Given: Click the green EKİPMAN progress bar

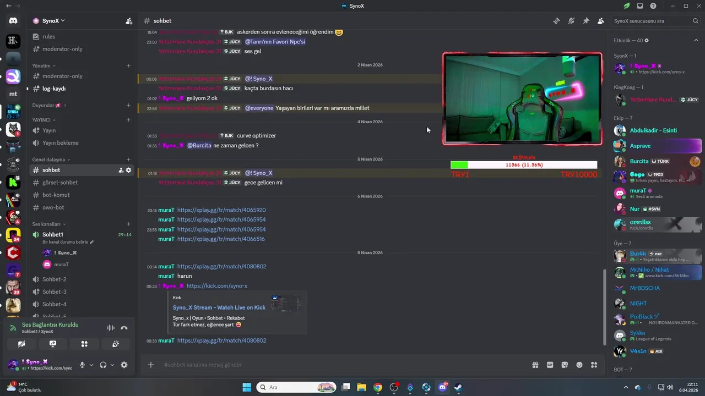Looking at the screenshot, I should point(459,165).
